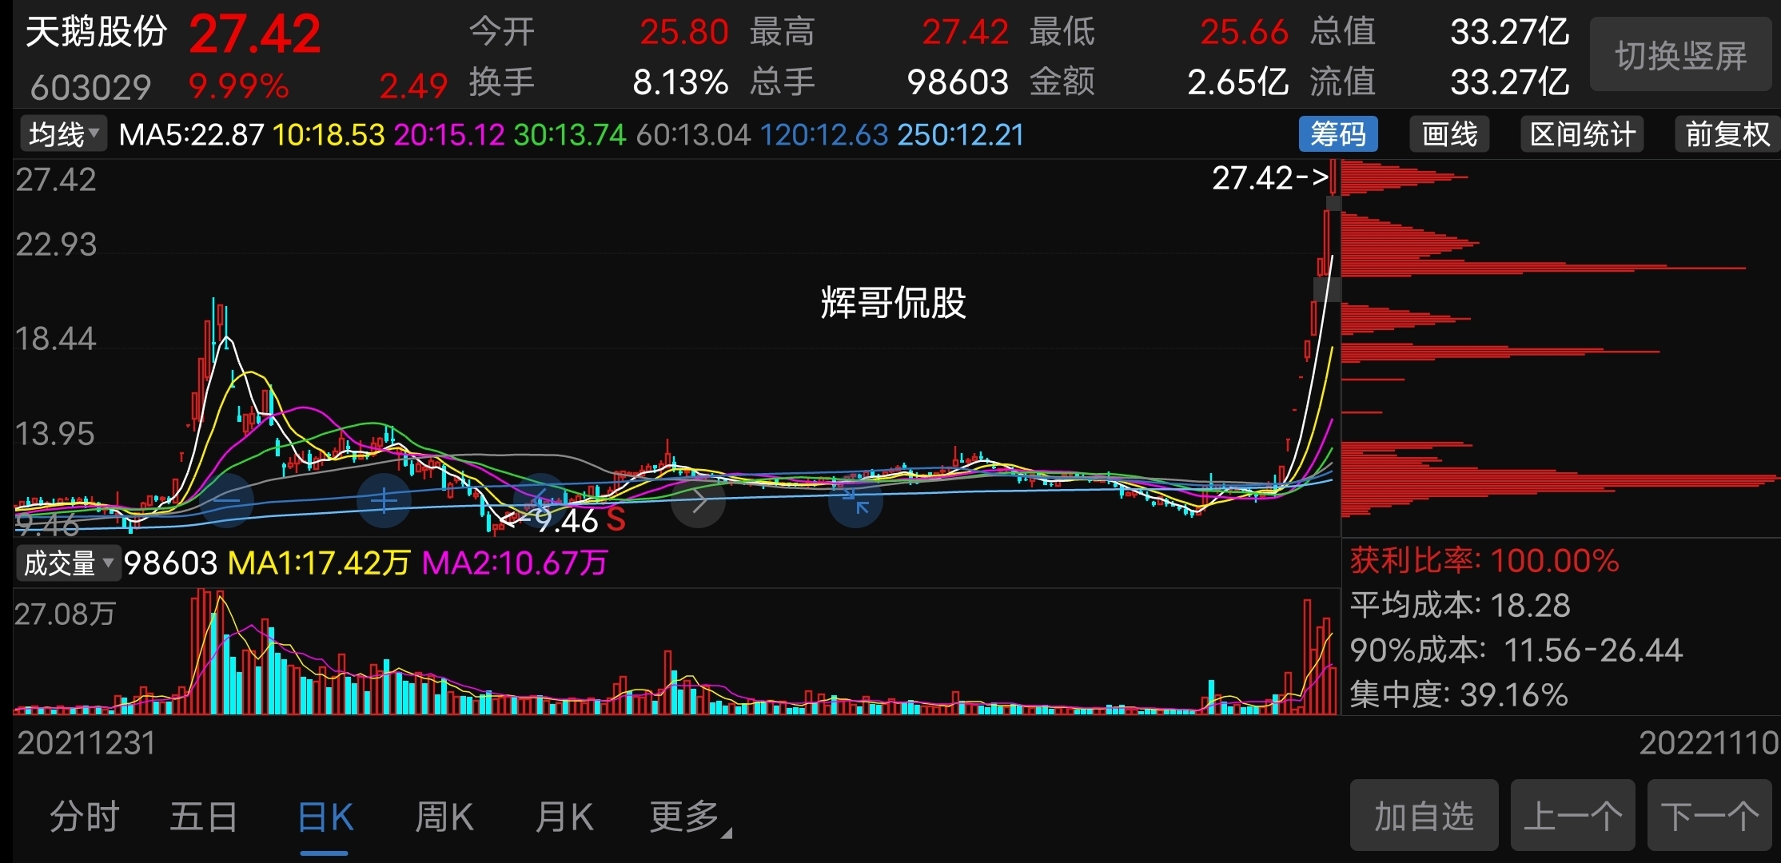Enable 区间统计 interval statistics

(x=1582, y=134)
